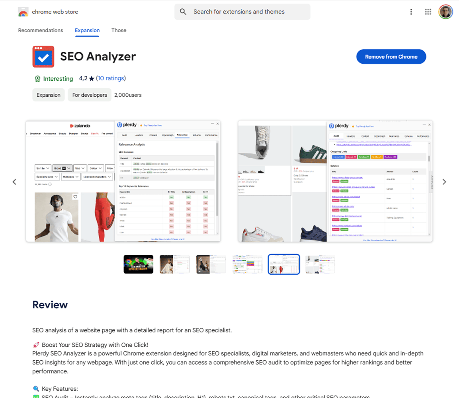Click the Remove from Chrome button
The height and width of the screenshot is (398, 459).
point(391,56)
